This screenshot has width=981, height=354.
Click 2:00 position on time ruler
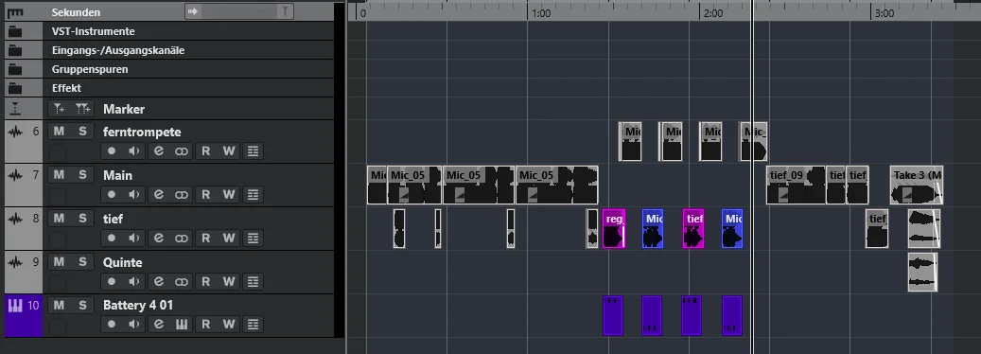pos(712,13)
